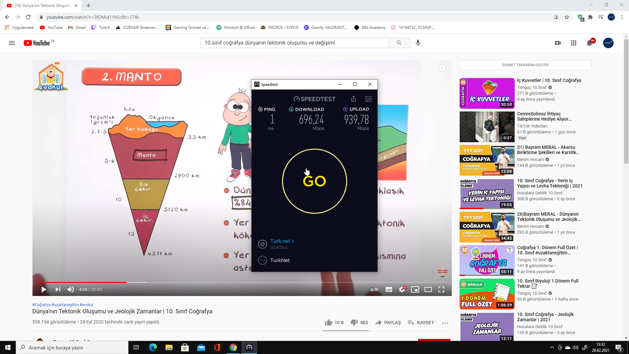The width and height of the screenshot is (629, 354).
Task: Open YouTube account avatar menu
Action: tap(608, 43)
